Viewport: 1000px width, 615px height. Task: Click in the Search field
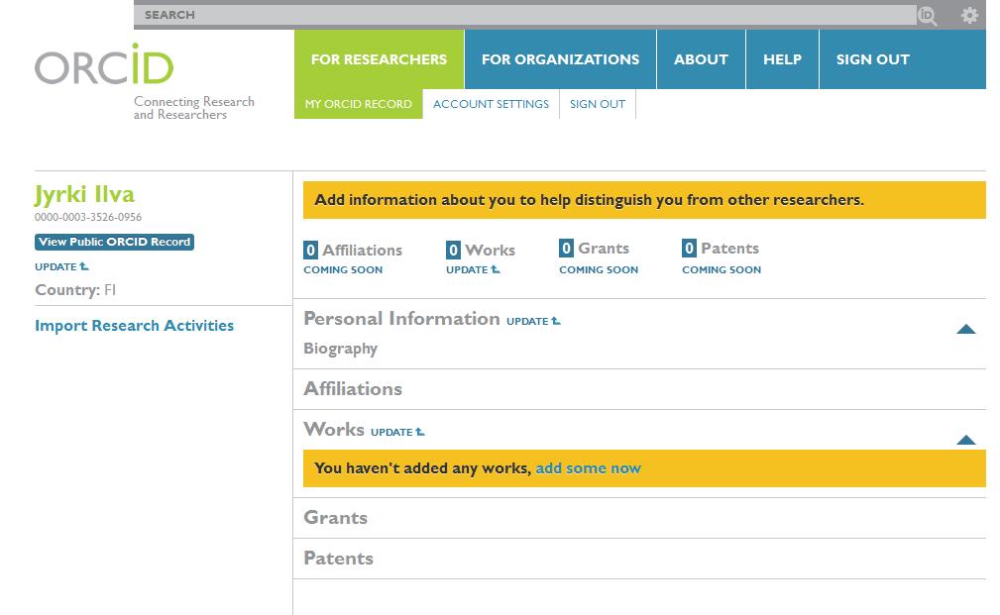click(525, 15)
